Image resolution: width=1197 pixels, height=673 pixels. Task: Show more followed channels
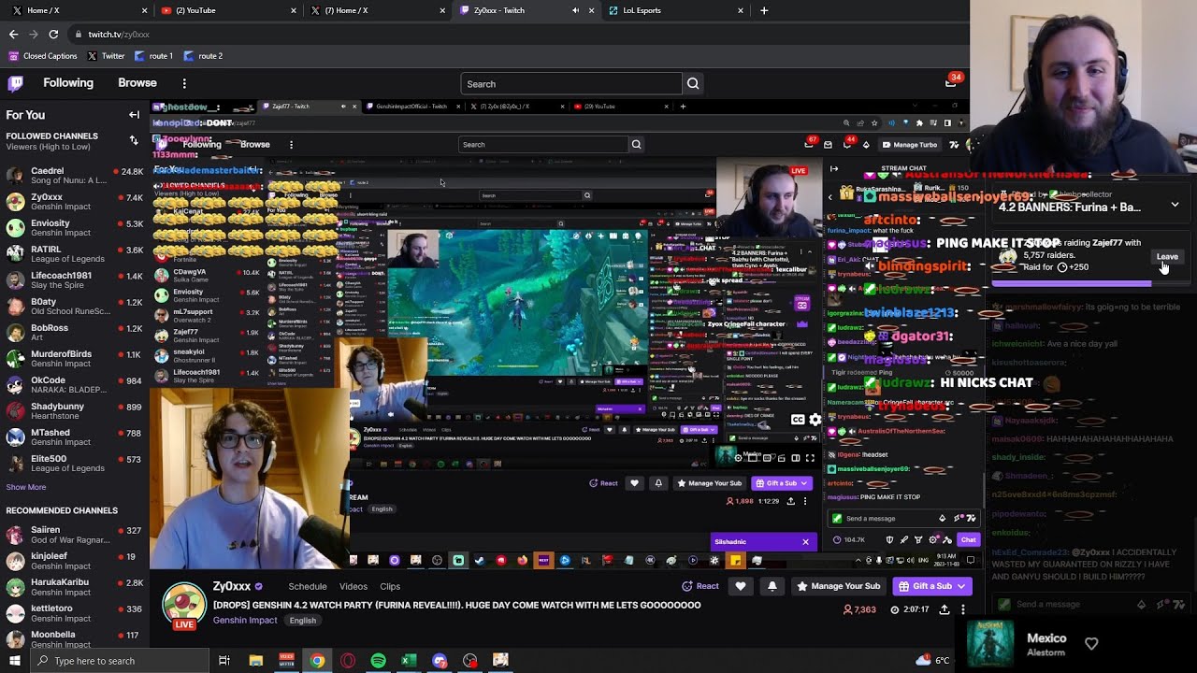click(26, 487)
